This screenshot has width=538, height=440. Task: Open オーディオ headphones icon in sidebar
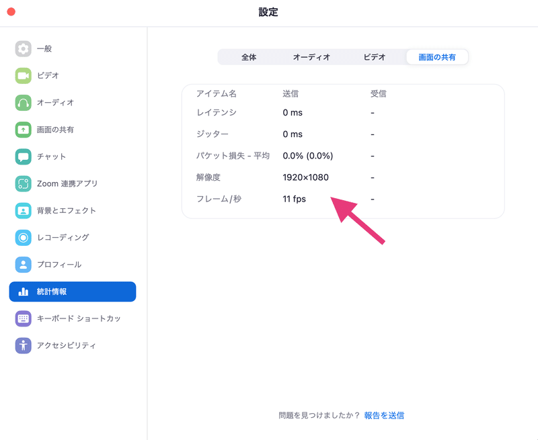pyautogui.click(x=23, y=103)
